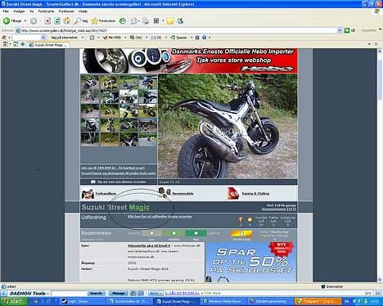The width and height of the screenshot is (383, 306).
Task: Open the Kommentarer link
Action: tap(279, 209)
